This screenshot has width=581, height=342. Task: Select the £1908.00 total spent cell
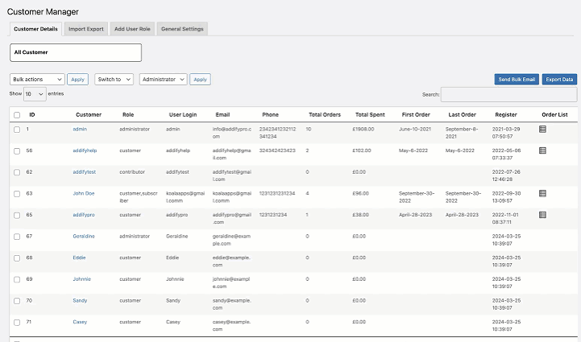(363, 130)
